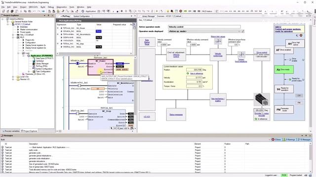Open the Operation mode displayed dropdown
The width and height of the screenshot is (316, 177).
coord(239,31)
